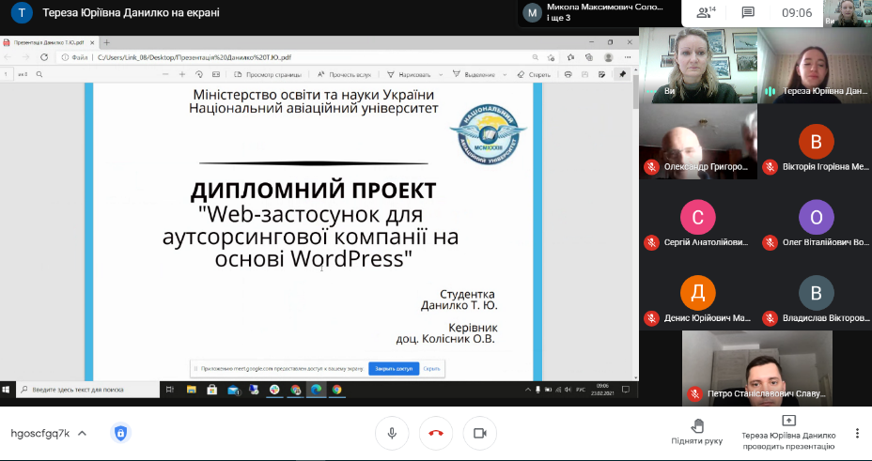The image size is (872, 461).
Task: Open the participants list showing 14 people
Action: (x=707, y=13)
